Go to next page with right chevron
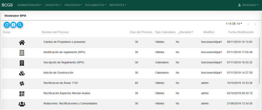262x110 pixels. 255,24
